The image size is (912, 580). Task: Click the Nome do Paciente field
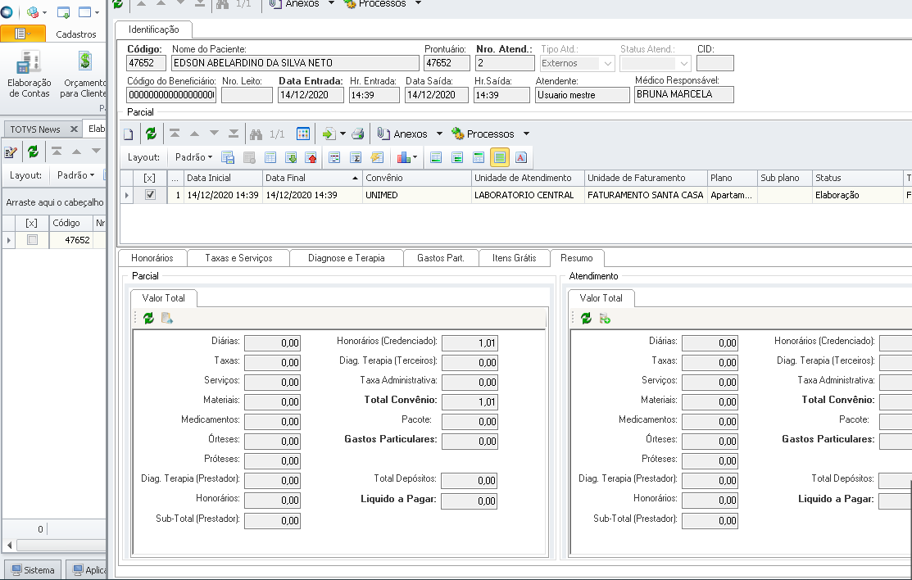click(294, 63)
